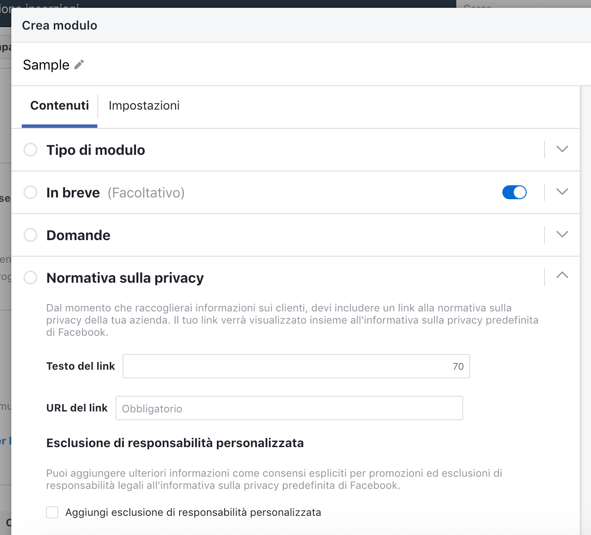This screenshot has width=591, height=535.
Task: Expand the Domande section
Action: coord(562,234)
